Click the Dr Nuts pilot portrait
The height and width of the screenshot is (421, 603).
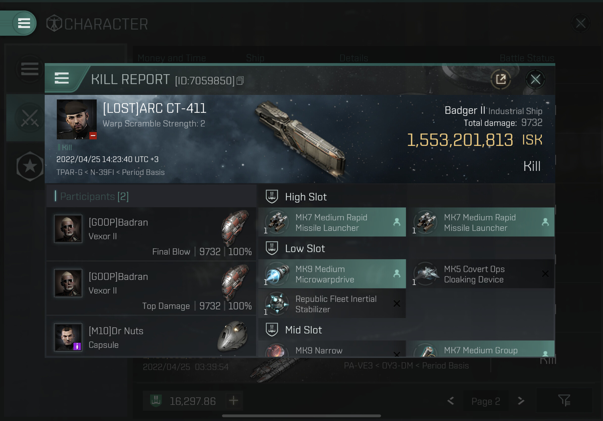[68, 337]
